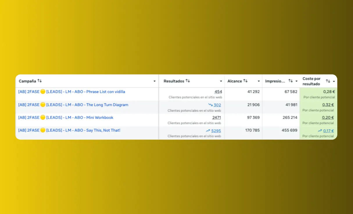353x214 pixels.
Task: Sort by Coste por resultado arrows
Action: pos(328,81)
